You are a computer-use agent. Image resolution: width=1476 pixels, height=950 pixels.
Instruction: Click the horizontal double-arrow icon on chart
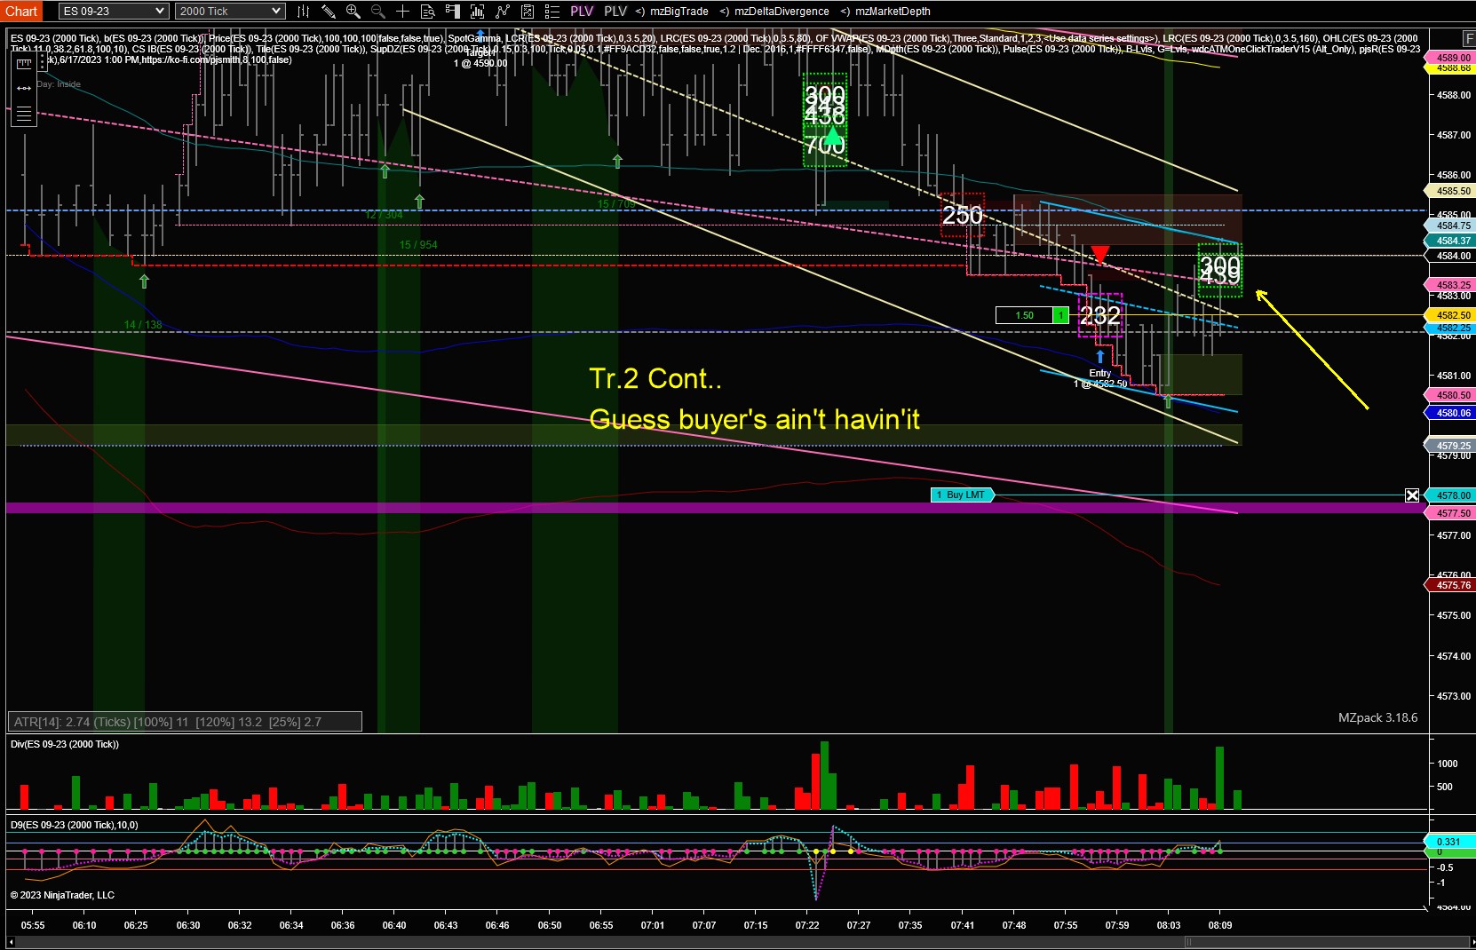(24, 88)
